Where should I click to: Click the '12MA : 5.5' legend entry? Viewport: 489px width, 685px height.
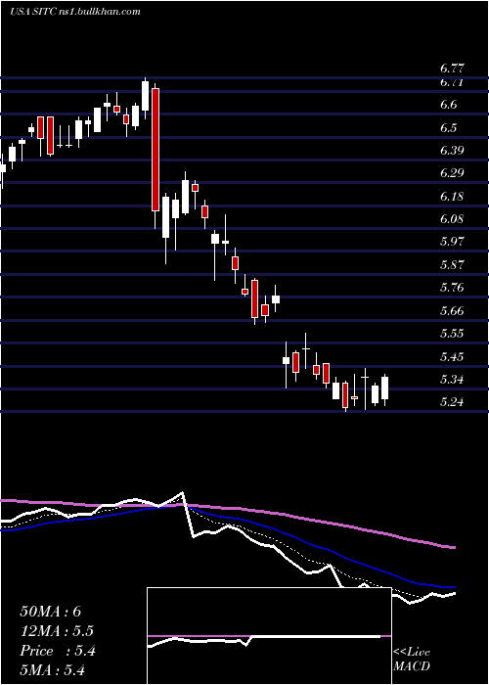coord(57,631)
